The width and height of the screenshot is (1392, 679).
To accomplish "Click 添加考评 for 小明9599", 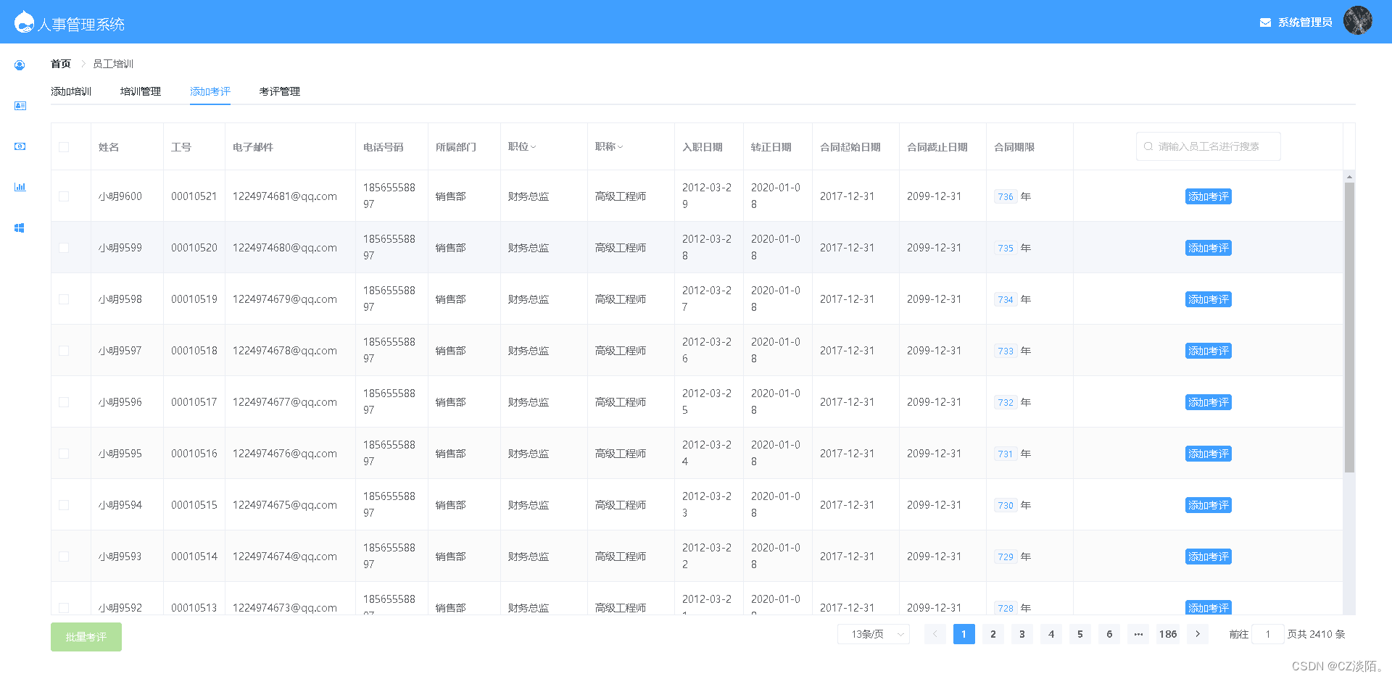I will point(1208,248).
